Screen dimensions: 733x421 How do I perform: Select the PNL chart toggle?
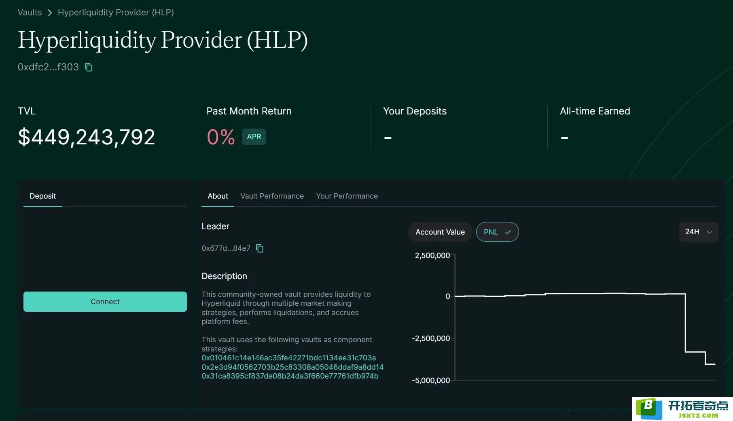[x=497, y=232]
